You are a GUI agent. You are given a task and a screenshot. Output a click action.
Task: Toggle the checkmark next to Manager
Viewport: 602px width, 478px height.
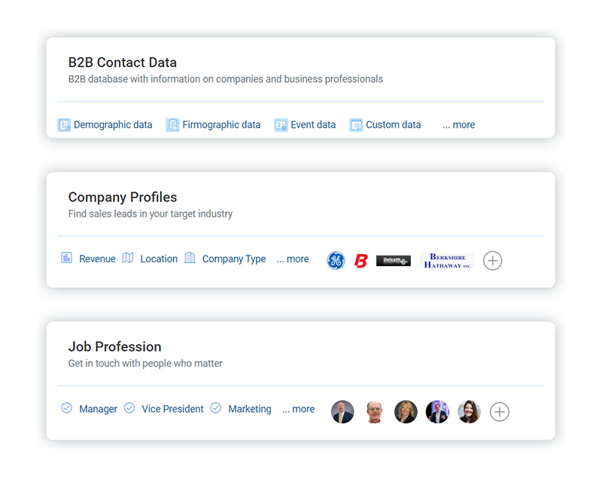(x=66, y=408)
